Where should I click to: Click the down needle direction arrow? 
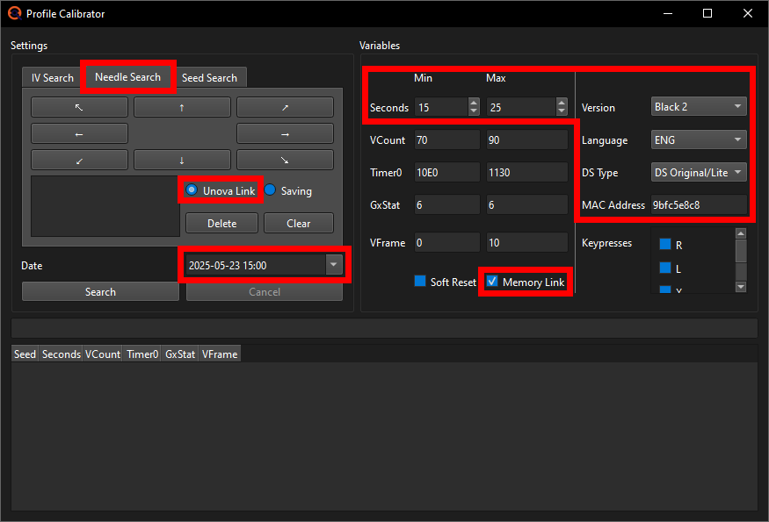pyautogui.click(x=182, y=160)
